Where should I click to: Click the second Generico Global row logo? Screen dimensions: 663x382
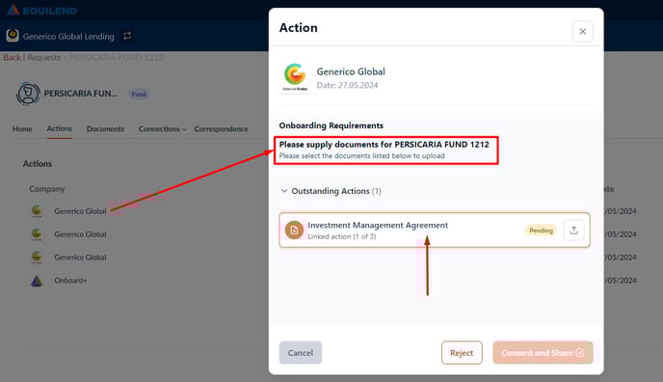click(37, 234)
